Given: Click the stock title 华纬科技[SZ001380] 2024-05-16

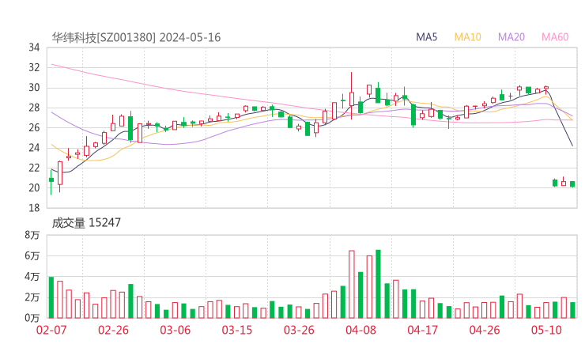Looking at the screenshot, I should 136,37.
